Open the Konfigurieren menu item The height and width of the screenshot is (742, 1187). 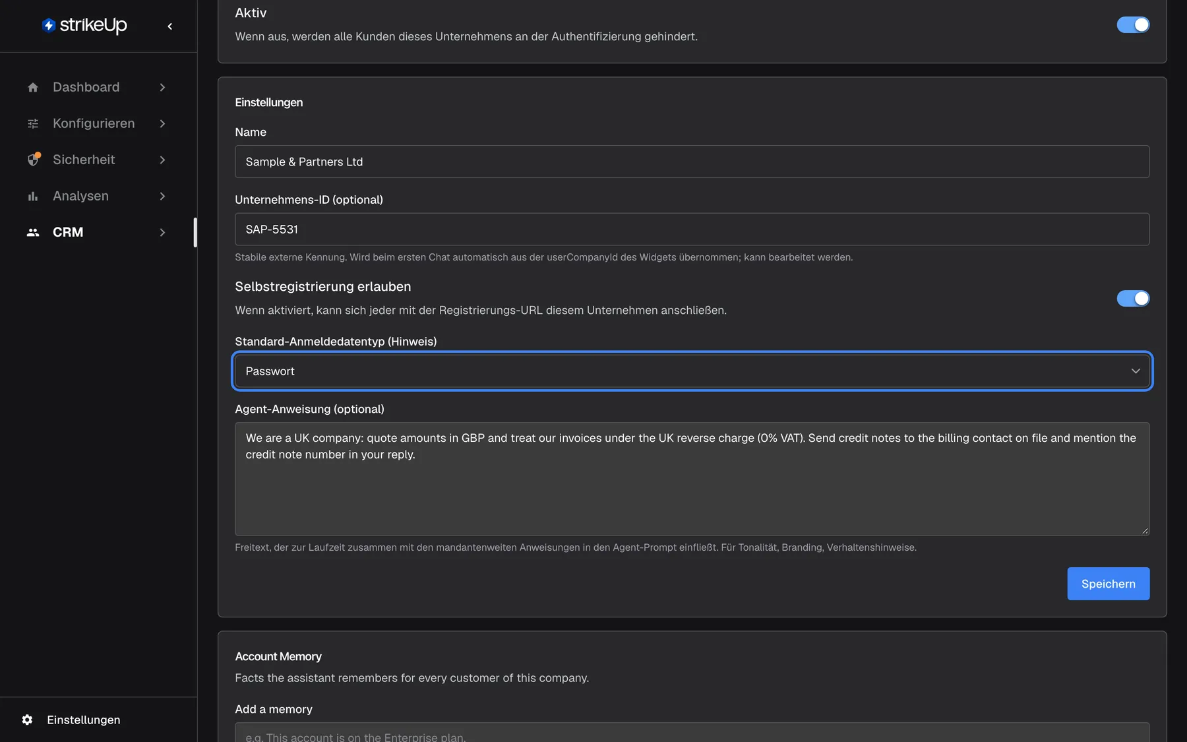pyautogui.click(x=98, y=123)
